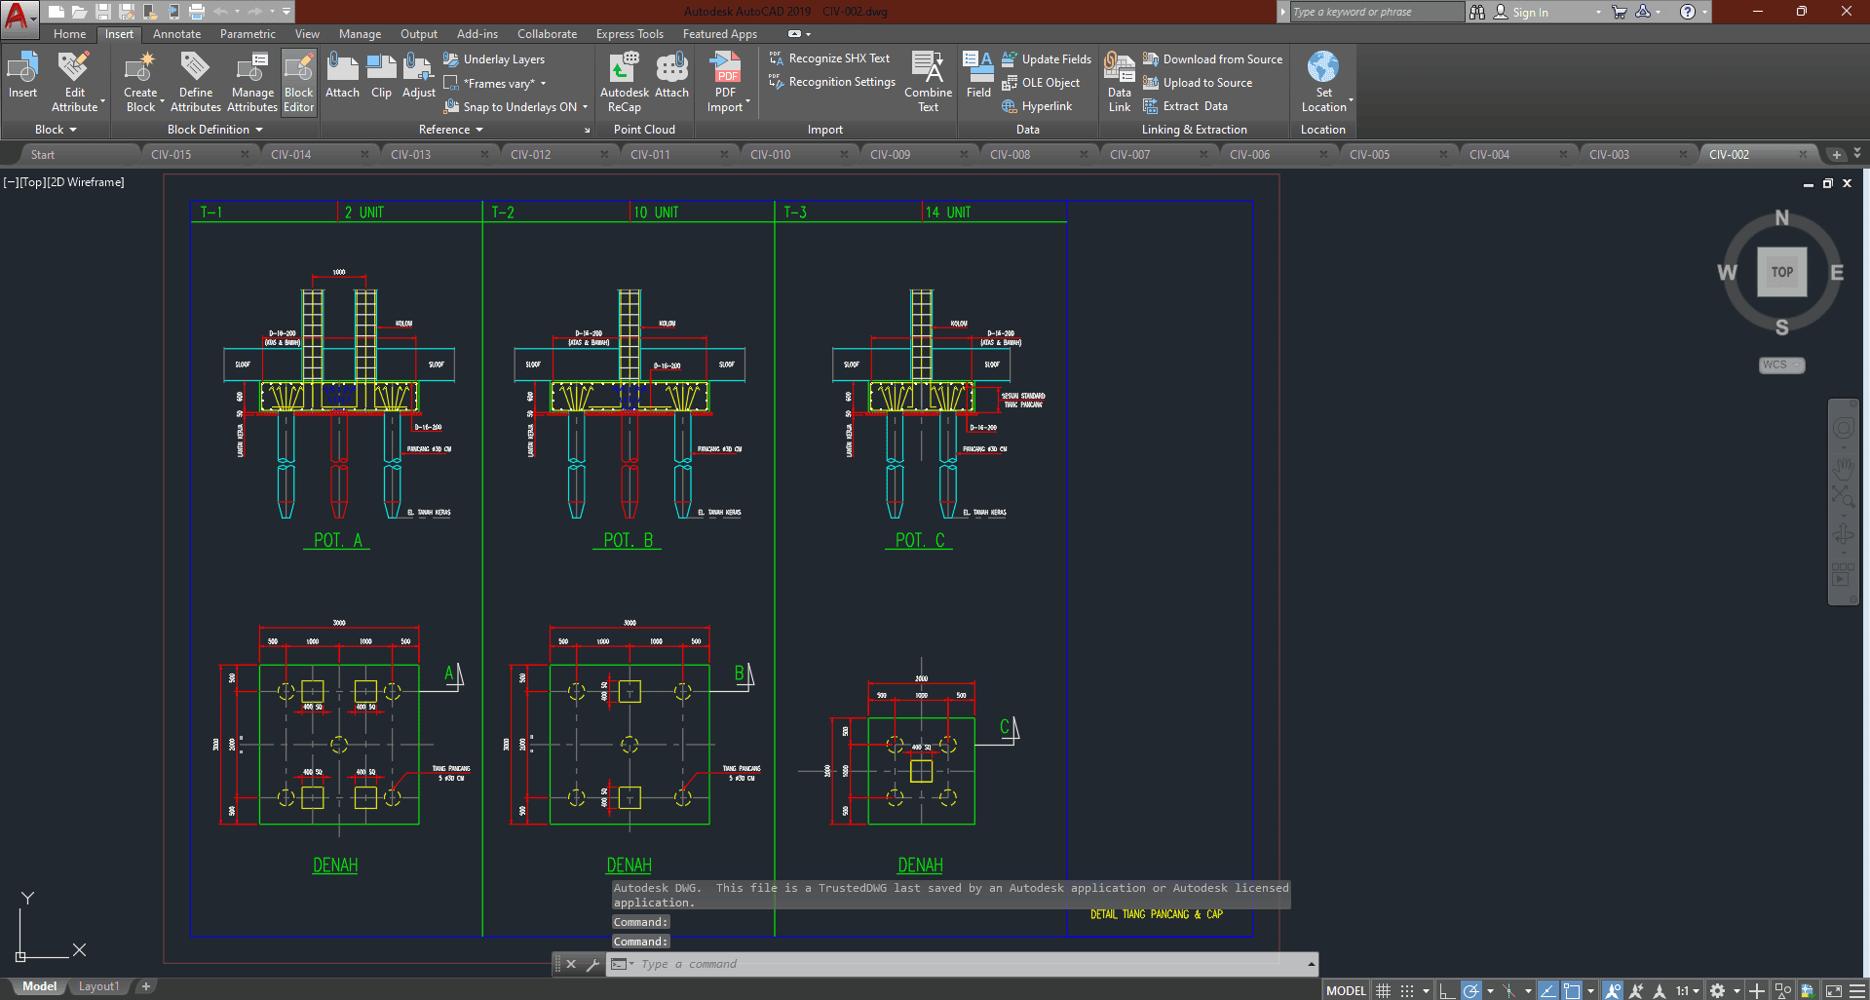
Task: Open the CIV-009 drawing tab
Action: (890, 154)
